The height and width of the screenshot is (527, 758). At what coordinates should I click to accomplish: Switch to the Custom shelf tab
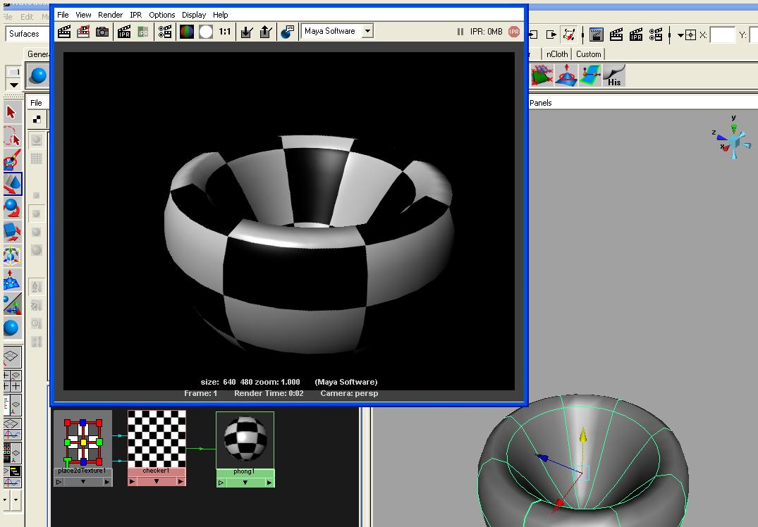pos(588,54)
